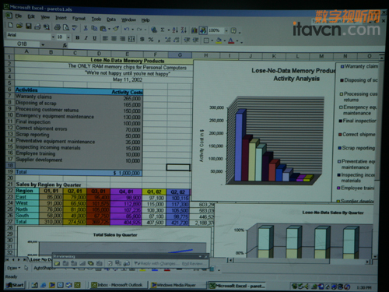Click the Font Color red A swatch
This screenshot has width=389, height=292.
tap(231, 40)
